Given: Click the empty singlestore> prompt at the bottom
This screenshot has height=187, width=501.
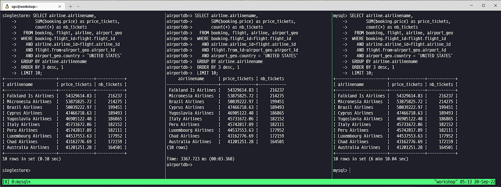Looking at the screenshot, I should coord(16,171).
